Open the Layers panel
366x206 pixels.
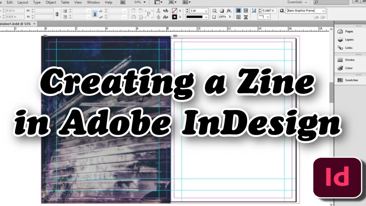tap(346, 40)
